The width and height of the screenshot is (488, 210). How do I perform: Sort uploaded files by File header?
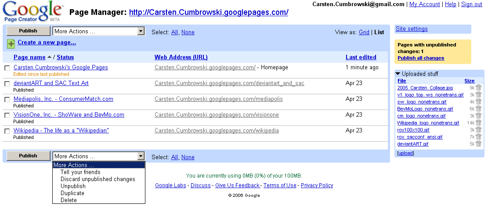(402, 81)
